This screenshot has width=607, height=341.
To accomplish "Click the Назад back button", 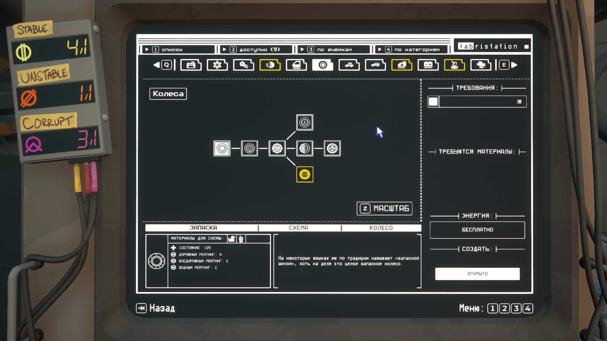I will (x=156, y=308).
